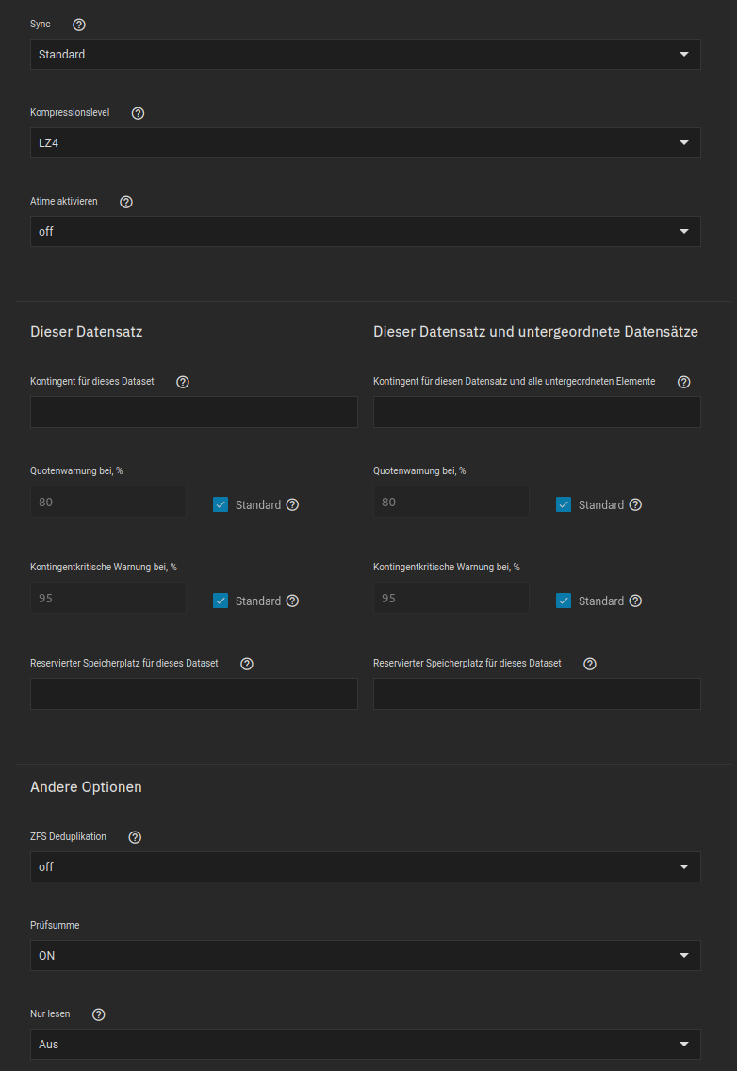The height and width of the screenshot is (1071, 737).
Task: Uncheck Standard for left Quotenwarnung
Action: (x=221, y=504)
